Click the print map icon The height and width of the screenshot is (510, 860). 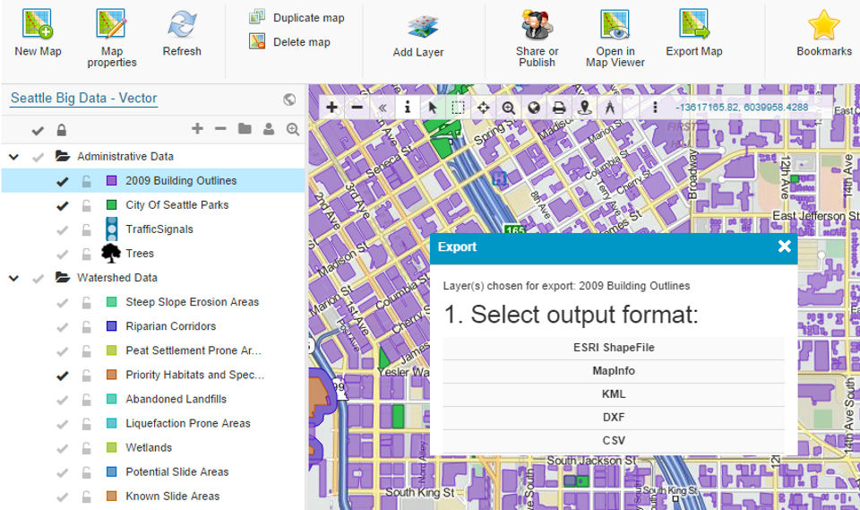click(x=559, y=108)
